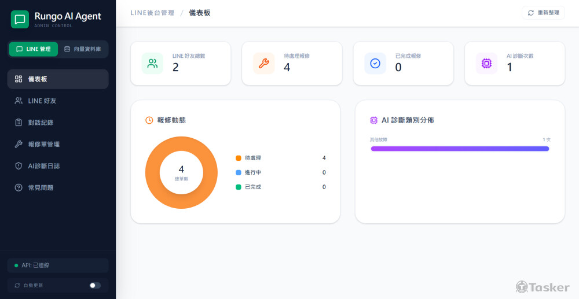Click the 報修單管理 wrench icon in sidebar
This screenshot has width=579, height=299.
(19, 144)
